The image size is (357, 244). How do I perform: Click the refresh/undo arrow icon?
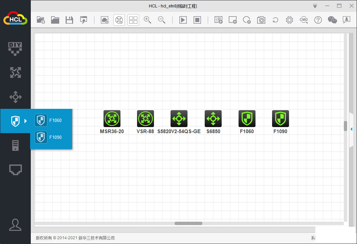pyautogui.click(x=275, y=20)
